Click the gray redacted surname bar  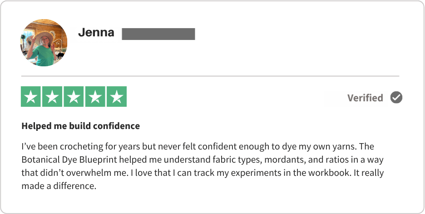coord(158,34)
